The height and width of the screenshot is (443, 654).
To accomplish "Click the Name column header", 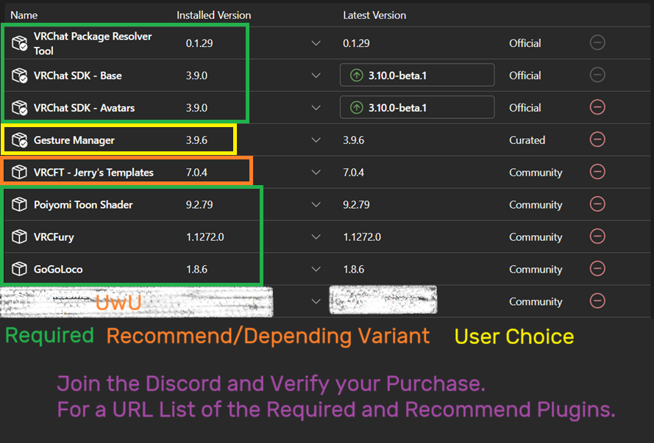I will (x=24, y=15).
